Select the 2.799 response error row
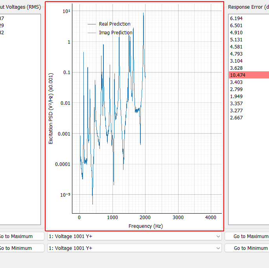 click(249, 89)
